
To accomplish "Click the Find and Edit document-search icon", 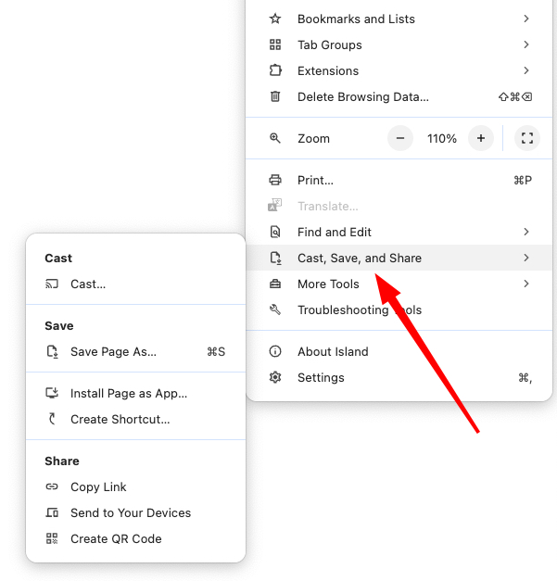I will [x=275, y=232].
